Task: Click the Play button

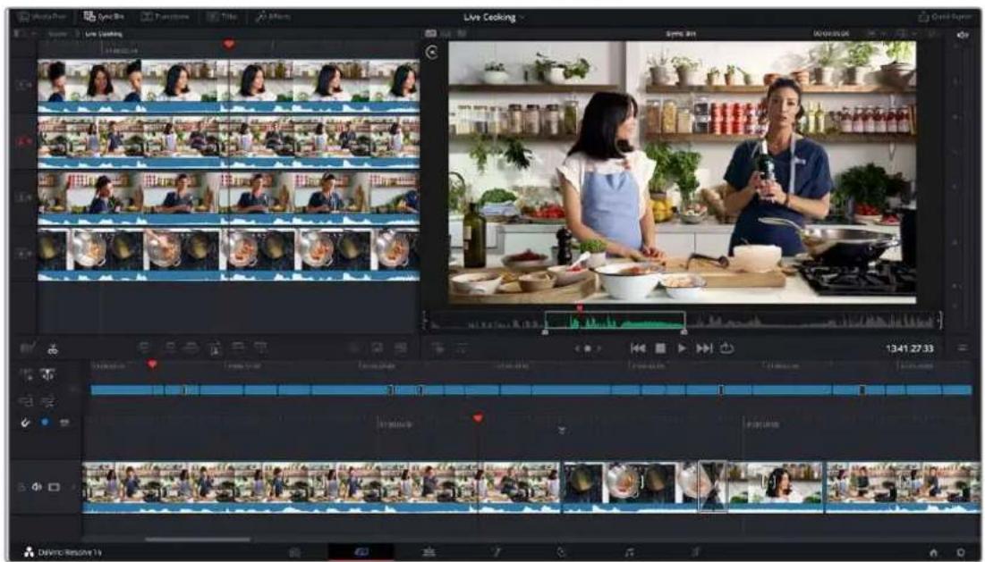Action: [683, 348]
